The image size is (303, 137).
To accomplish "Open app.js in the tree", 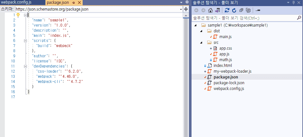I will 224,54.
